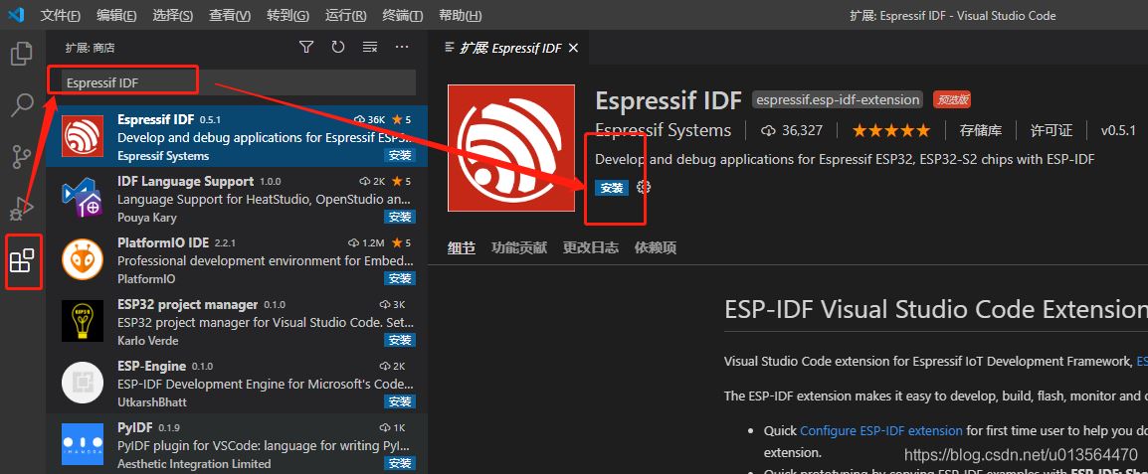
Task: Open the 运行(R) menu
Action: (x=345, y=15)
